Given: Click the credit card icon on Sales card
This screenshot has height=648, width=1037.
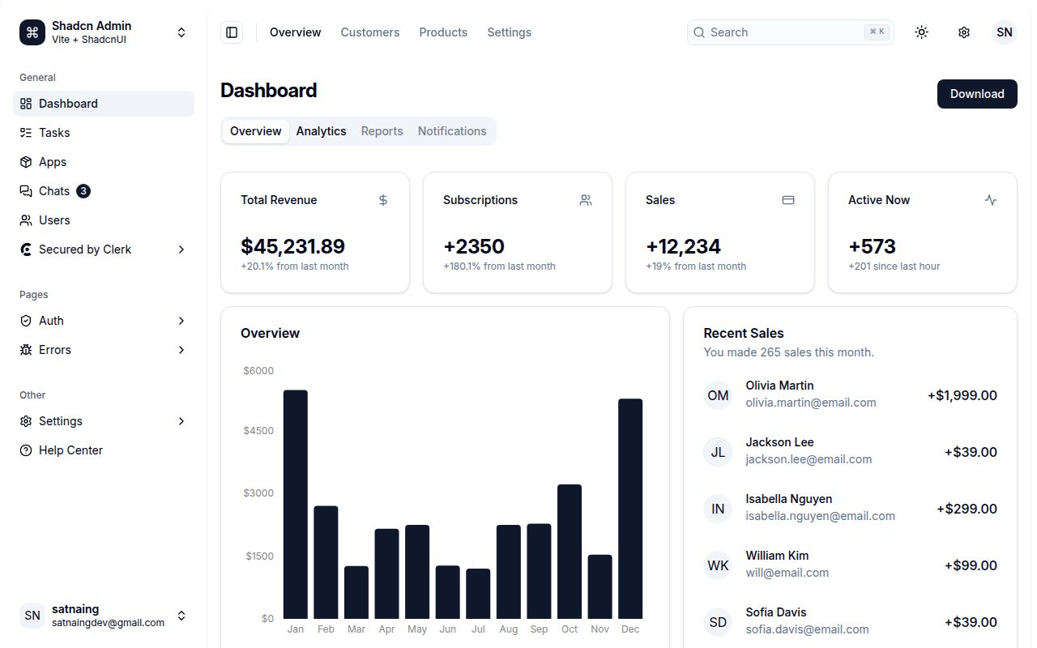Looking at the screenshot, I should pos(788,200).
